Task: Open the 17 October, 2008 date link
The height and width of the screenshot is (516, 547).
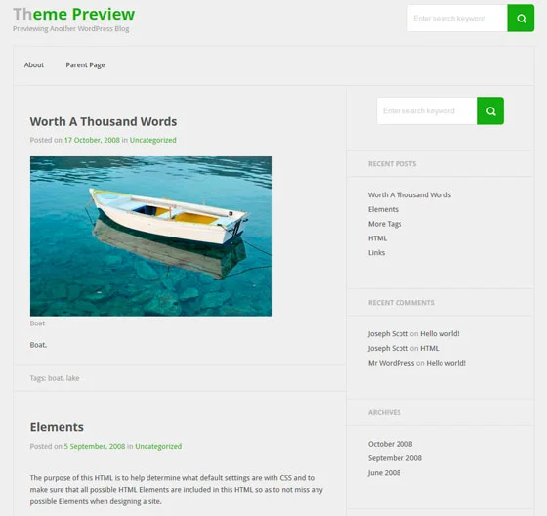Action: pos(92,140)
